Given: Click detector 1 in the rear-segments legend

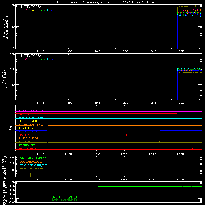Looking at the screenshot, I should 22,59.
